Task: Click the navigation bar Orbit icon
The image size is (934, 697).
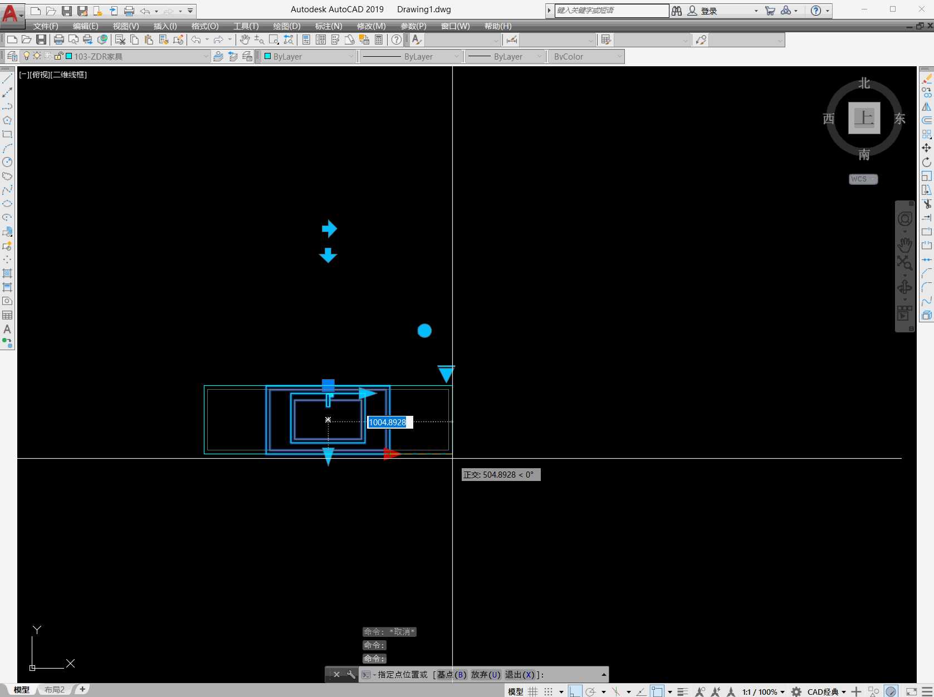Action: (x=904, y=287)
